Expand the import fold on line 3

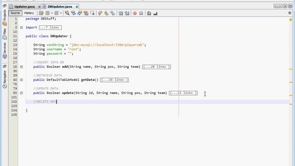coord(22,28)
